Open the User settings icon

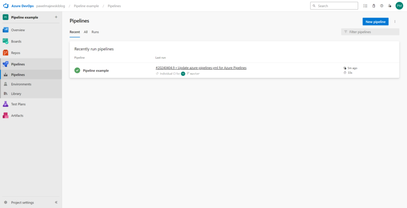click(x=390, y=6)
